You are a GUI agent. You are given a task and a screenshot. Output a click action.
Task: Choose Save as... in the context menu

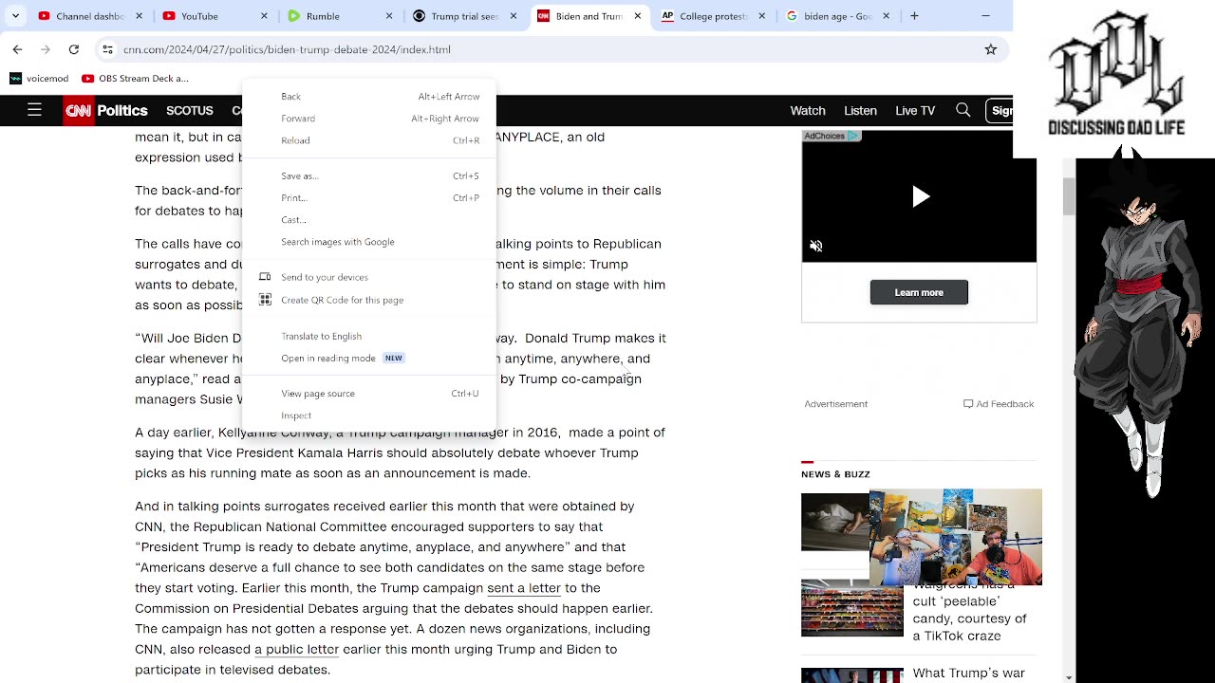(369, 175)
